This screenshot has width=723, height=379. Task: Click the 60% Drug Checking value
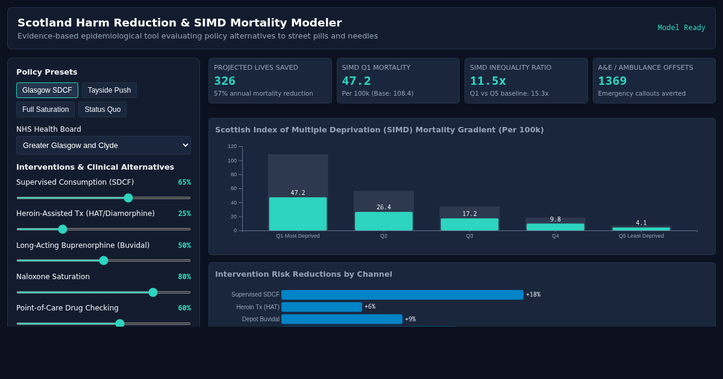pos(184,308)
